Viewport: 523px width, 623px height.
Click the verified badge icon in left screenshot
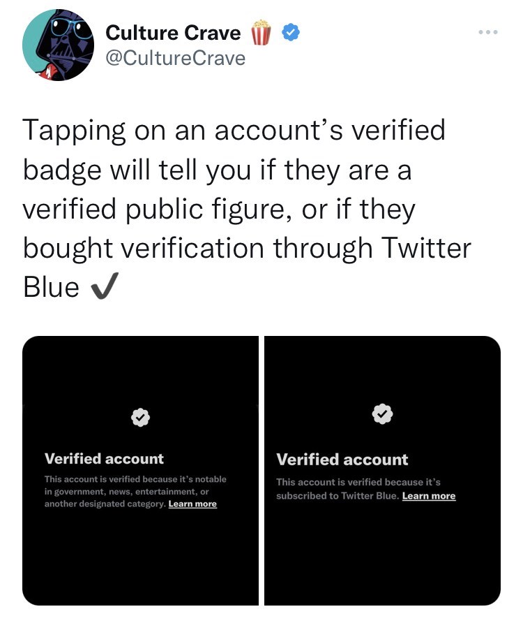coord(140,417)
